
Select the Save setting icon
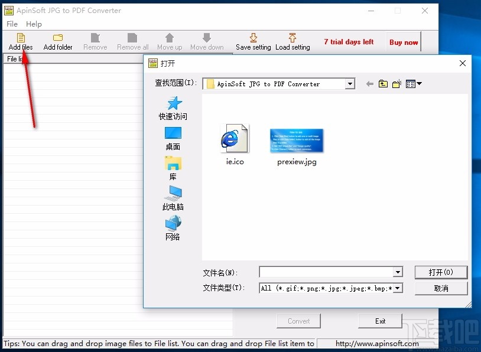(253, 40)
